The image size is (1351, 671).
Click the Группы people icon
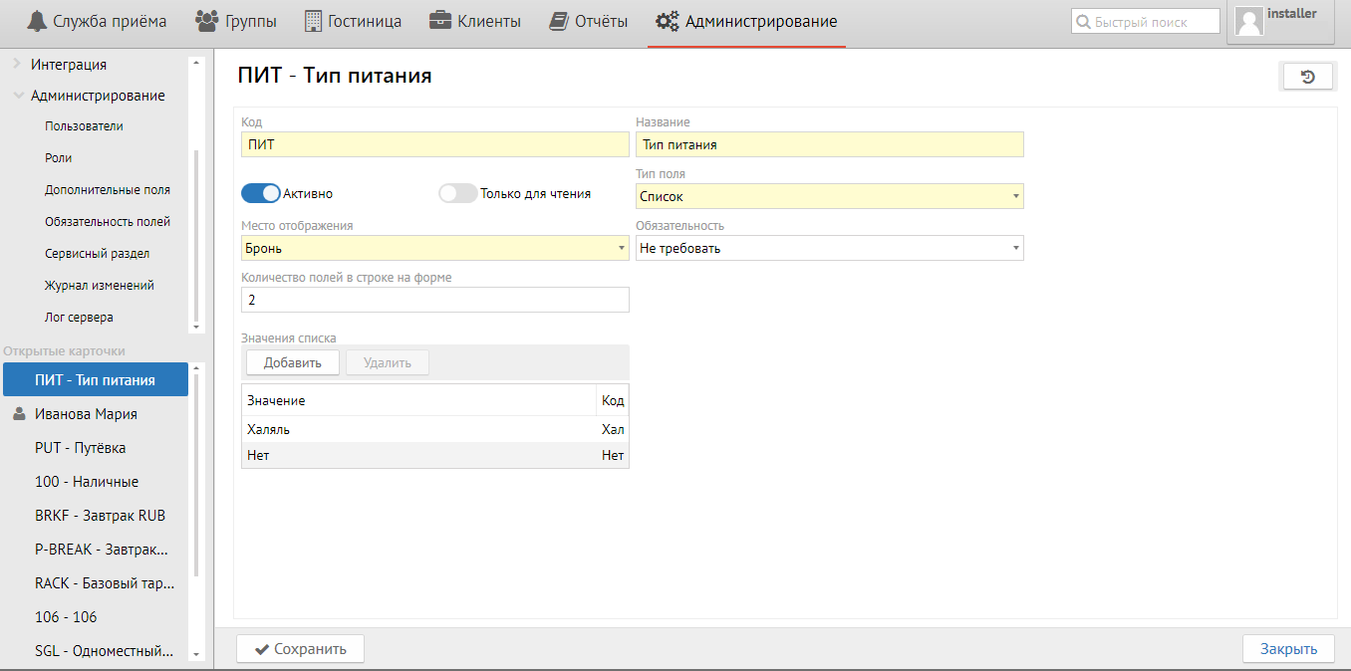click(206, 21)
